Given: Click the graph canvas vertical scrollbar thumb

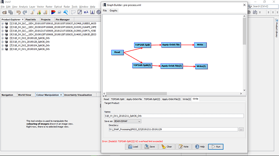Looking at the screenshot, I should point(244,31).
